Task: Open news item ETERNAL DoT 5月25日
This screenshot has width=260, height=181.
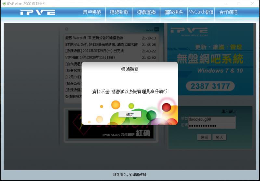Action: tap(102, 45)
